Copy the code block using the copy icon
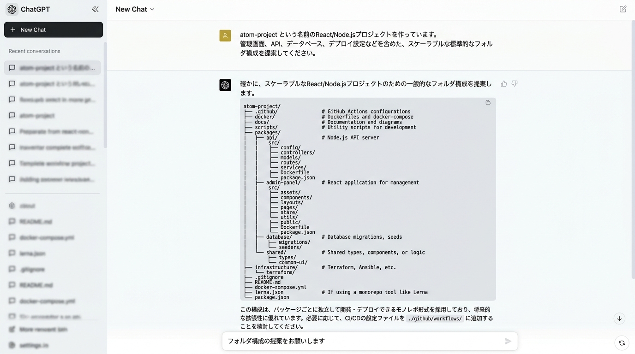Screen dimensions: 635x354 pyautogui.click(x=488, y=103)
